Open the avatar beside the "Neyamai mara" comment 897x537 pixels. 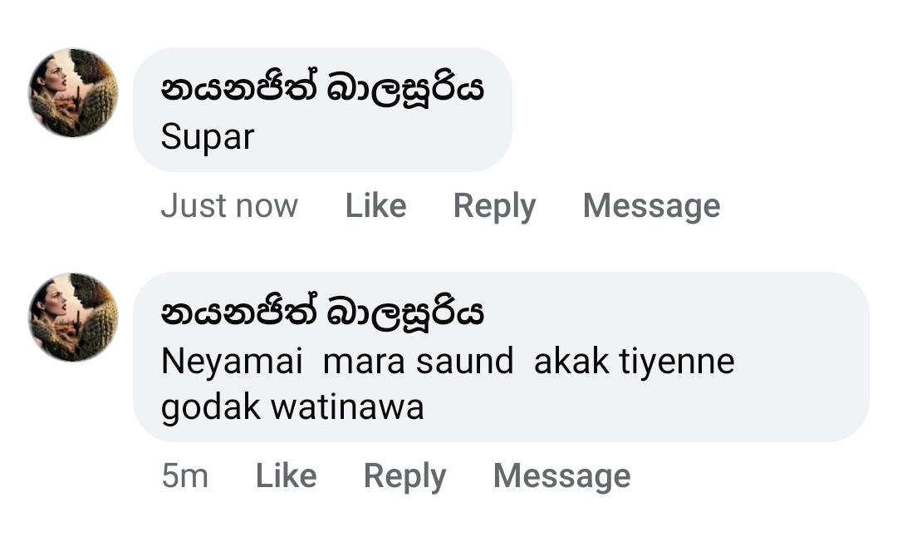(x=73, y=318)
